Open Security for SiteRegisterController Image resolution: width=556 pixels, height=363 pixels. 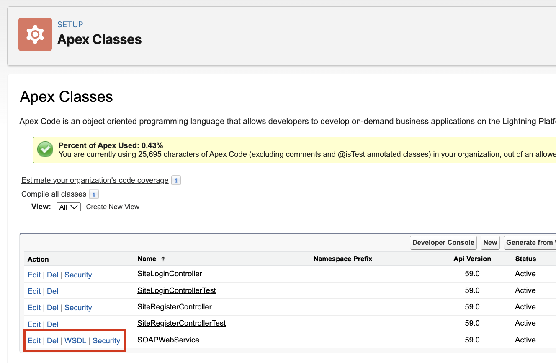(x=78, y=308)
